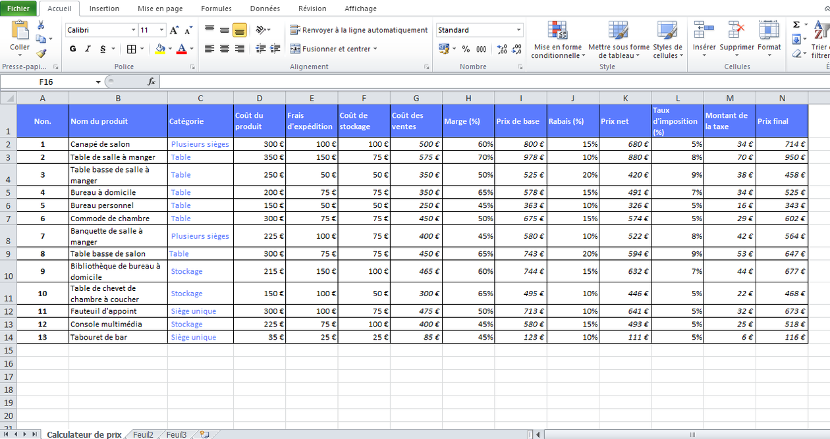The image size is (830, 439).
Task: Select column header G
Action: tap(416, 98)
